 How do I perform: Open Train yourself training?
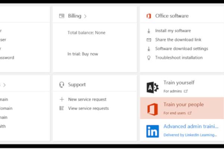(179, 83)
